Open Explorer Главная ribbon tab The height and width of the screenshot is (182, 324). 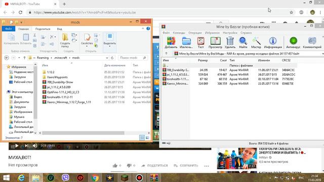24,29
